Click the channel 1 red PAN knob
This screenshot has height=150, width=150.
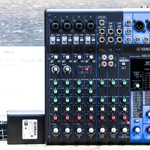coord(55,118)
